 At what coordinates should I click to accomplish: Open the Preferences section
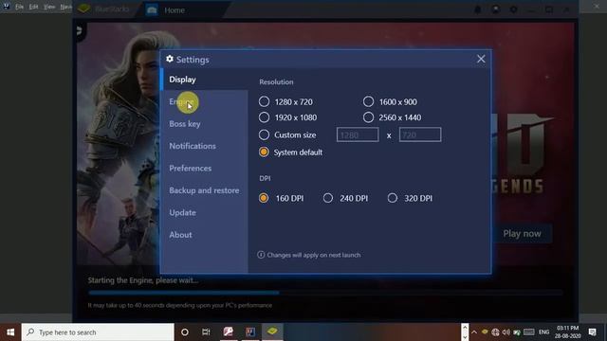[x=190, y=169]
